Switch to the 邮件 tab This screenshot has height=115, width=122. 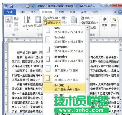72,12
